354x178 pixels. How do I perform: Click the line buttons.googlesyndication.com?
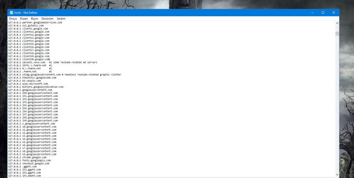(36, 87)
